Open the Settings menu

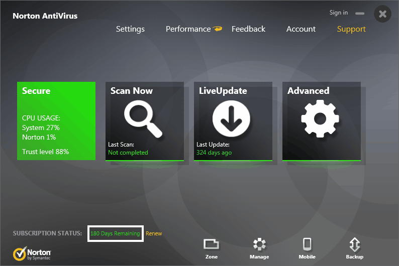[130, 29]
